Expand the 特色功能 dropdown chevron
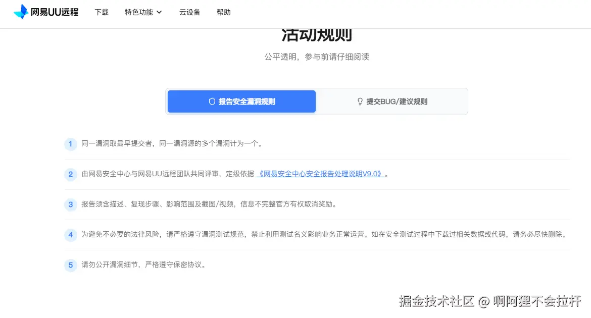591x318 pixels. pos(159,13)
